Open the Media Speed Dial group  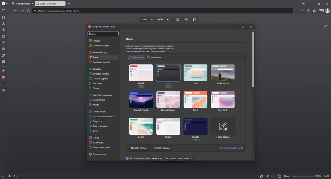160,20
